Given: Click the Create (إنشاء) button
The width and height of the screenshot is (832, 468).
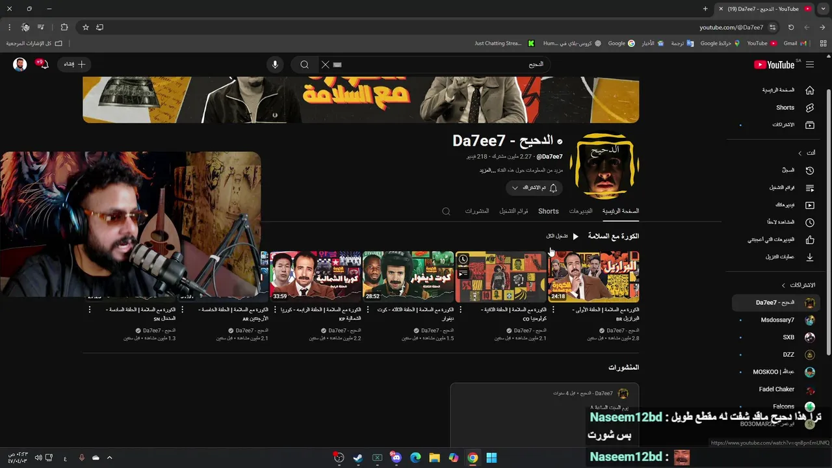Looking at the screenshot, I should [x=74, y=64].
